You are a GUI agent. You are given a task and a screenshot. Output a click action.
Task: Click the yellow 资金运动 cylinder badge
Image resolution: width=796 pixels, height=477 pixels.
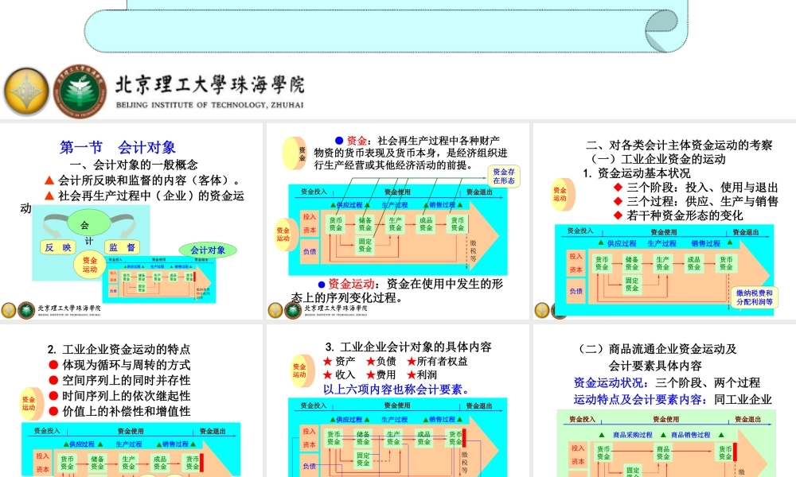click(x=561, y=192)
